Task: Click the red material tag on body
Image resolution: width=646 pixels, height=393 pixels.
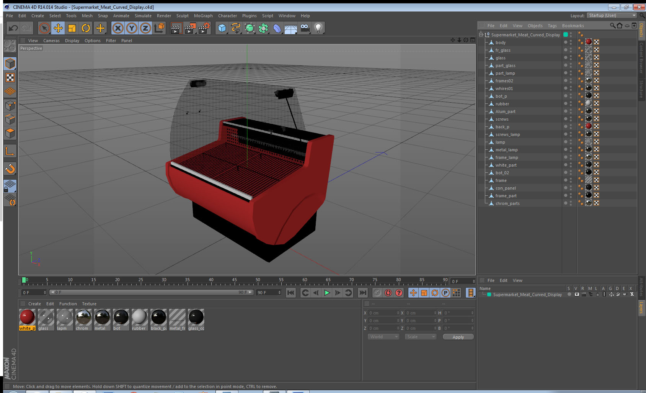Action: 589,42
